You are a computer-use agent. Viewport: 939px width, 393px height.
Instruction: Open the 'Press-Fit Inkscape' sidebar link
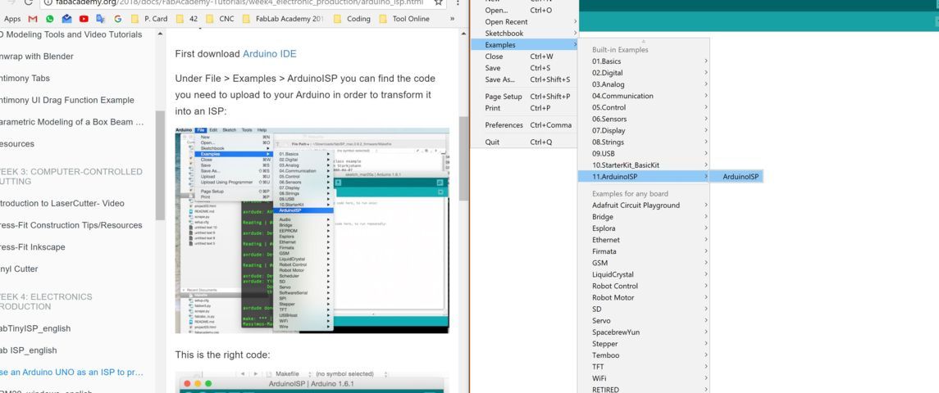point(33,247)
